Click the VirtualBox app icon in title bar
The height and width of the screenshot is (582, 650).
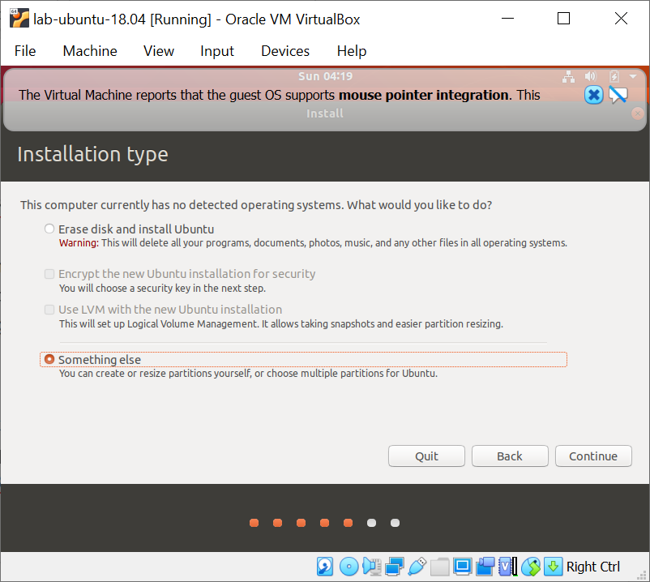click(19, 19)
